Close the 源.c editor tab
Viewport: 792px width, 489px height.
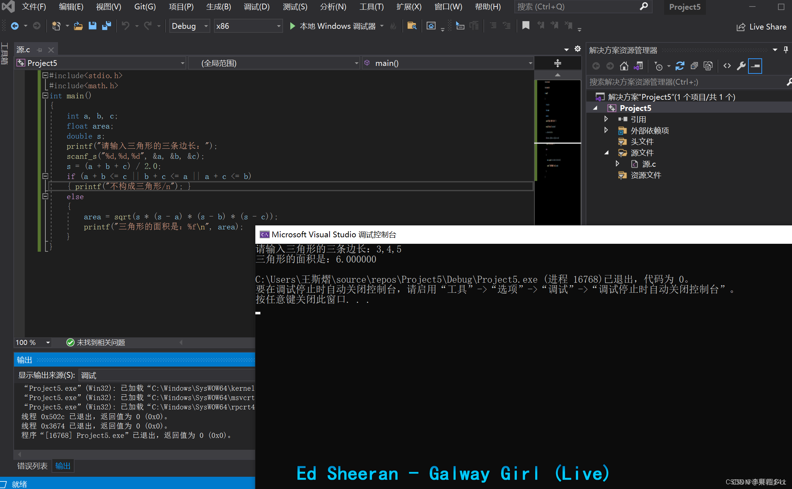[51, 50]
